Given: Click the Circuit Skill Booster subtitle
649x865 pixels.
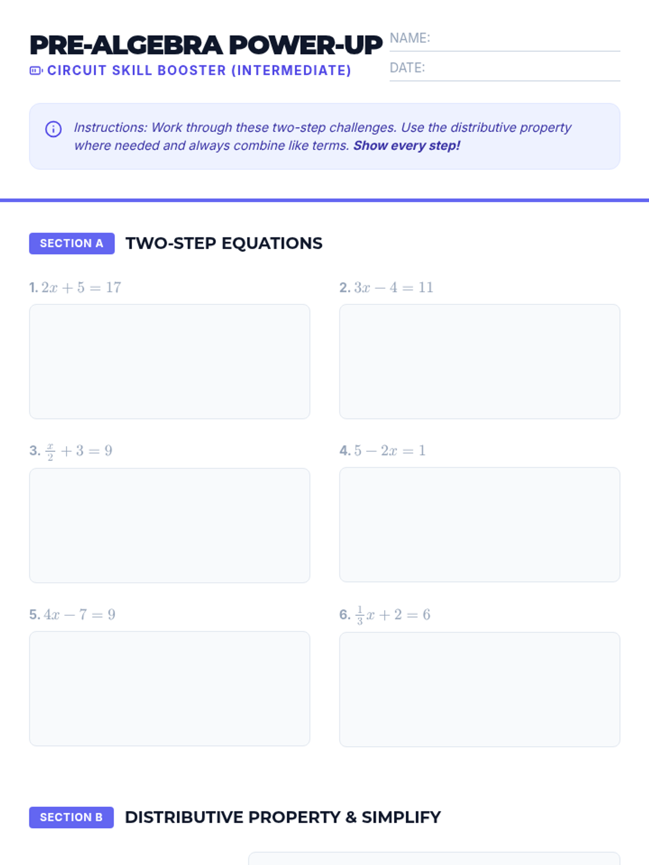Looking at the screenshot, I should 198,71.
